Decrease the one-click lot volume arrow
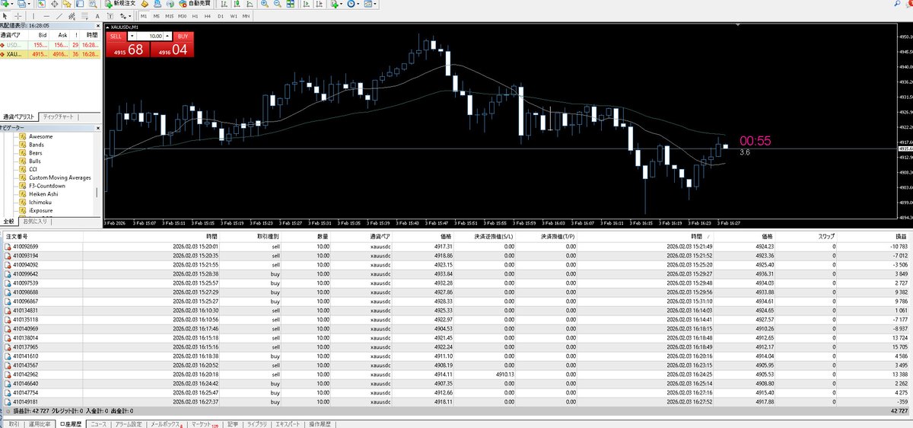Viewport: 913px width, 428px height. coord(132,36)
